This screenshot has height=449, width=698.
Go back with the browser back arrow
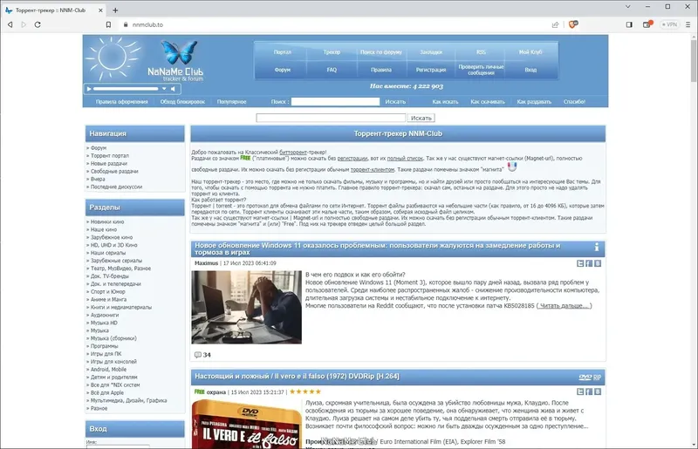10,24
